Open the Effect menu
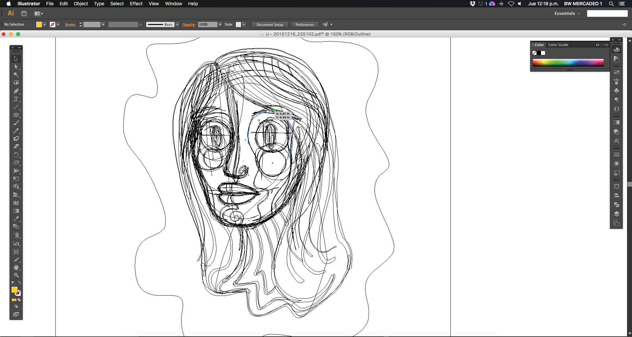This screenshot has height=337, width=632. coord(136,4)
